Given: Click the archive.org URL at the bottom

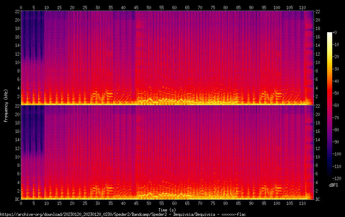Looking at the screenshot, I should click(x=122, y=214).
